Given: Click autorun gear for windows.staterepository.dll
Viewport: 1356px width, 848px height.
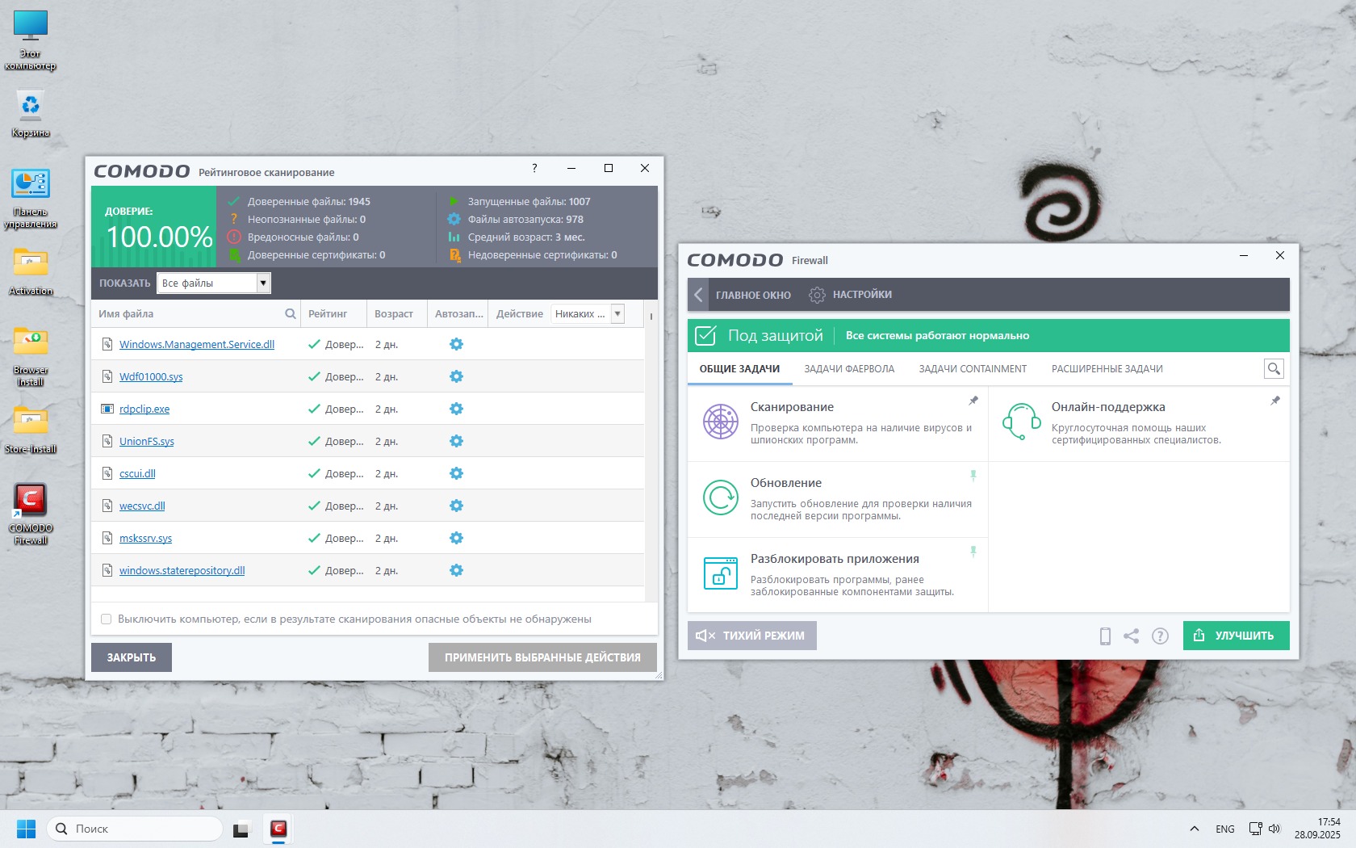Looking at the screenshot, I should (x=456, y=570).
